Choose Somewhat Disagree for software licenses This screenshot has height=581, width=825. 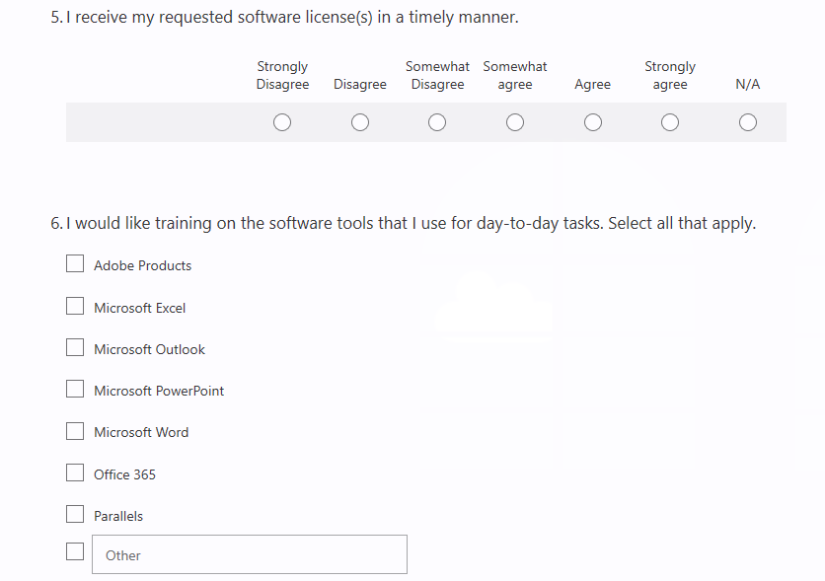coord(437,122)
